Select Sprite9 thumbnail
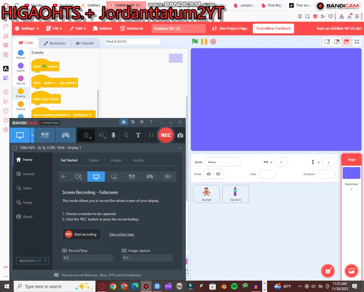 tap(206, 194)
